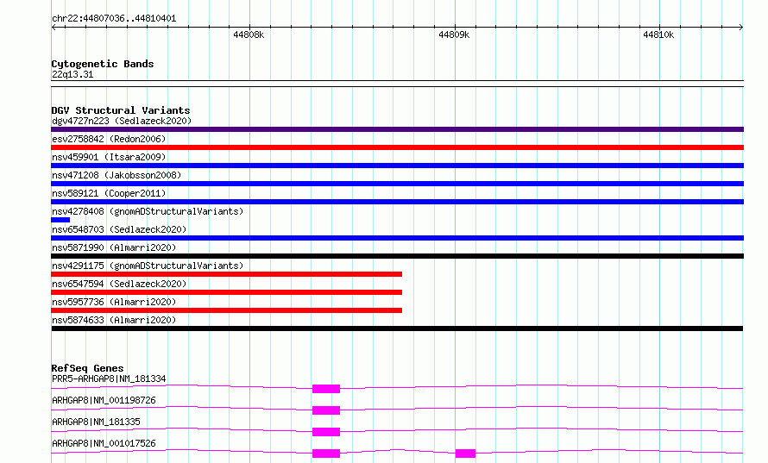Click the 44810k ruler tick label

(x=658, y=34)
